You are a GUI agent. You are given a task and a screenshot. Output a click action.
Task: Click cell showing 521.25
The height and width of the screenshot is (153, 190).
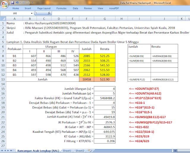pyautogui.click(x=105, y=56)
